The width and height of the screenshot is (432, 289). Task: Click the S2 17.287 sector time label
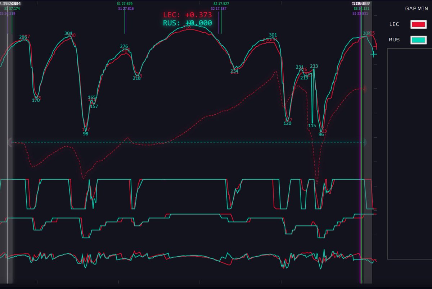tap(219, 8)
